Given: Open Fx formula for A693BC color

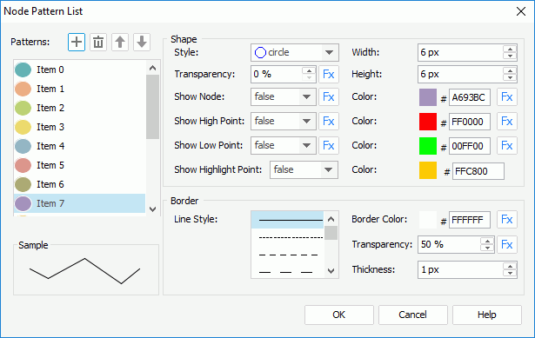Looking at the screenshot, I should (507, 96).
